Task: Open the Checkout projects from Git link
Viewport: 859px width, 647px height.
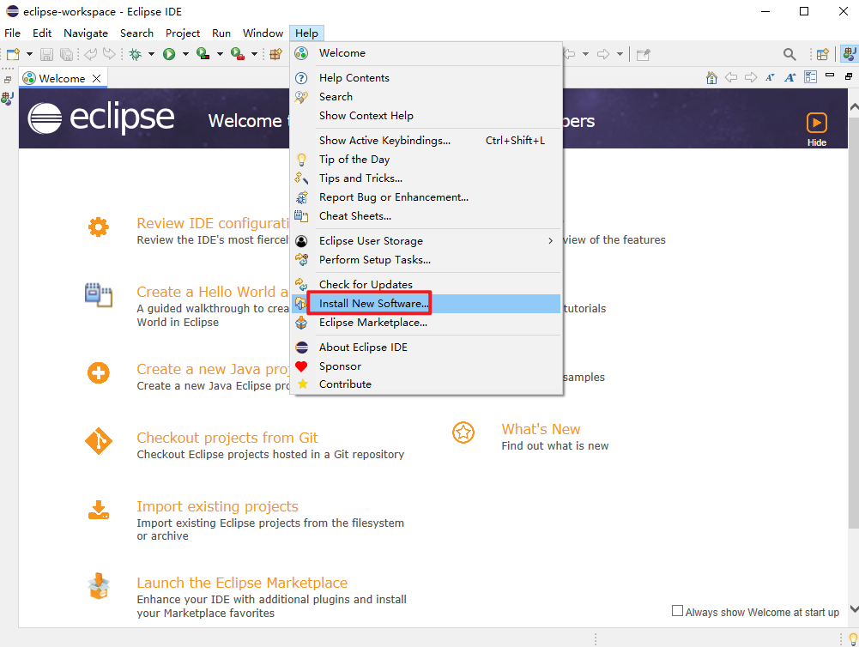Action: (227, 438)
